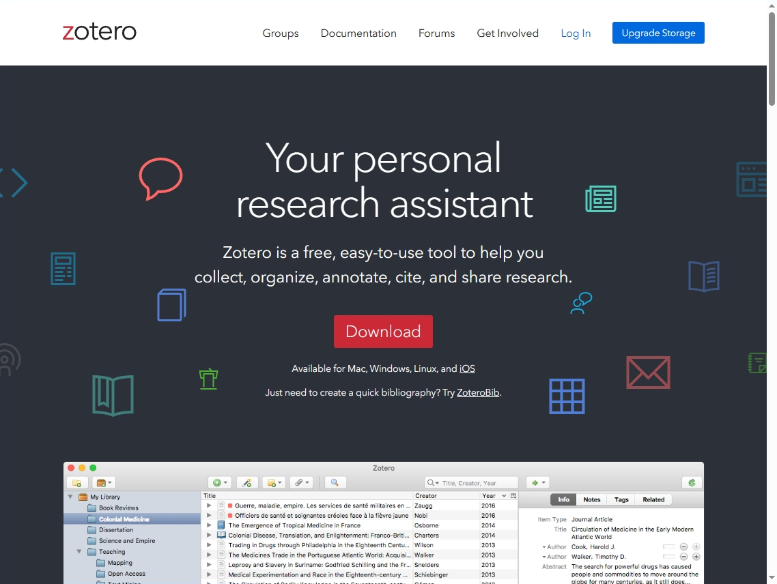The image size is (777, 584).
Task: Click the Zotero logo
Action: click(x=100, y=32)
